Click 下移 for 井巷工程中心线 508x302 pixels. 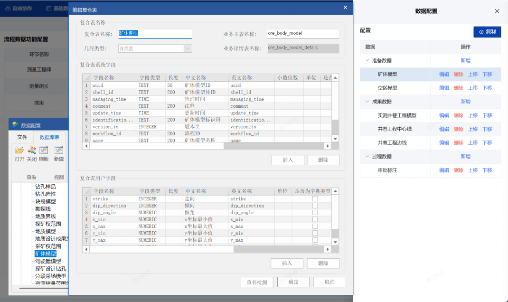click(x=487, y=129)
